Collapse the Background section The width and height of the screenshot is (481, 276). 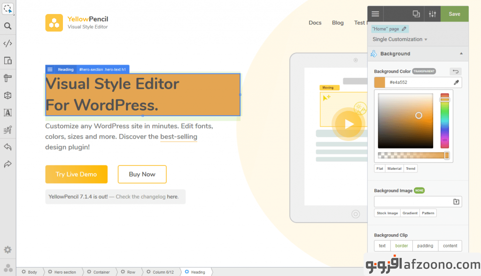pyautogui.click(x=461, y=53)
